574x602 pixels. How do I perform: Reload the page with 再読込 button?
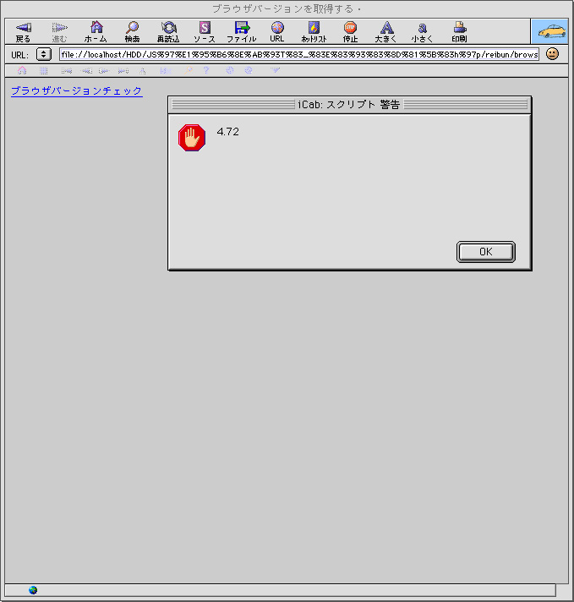(168, 32)
